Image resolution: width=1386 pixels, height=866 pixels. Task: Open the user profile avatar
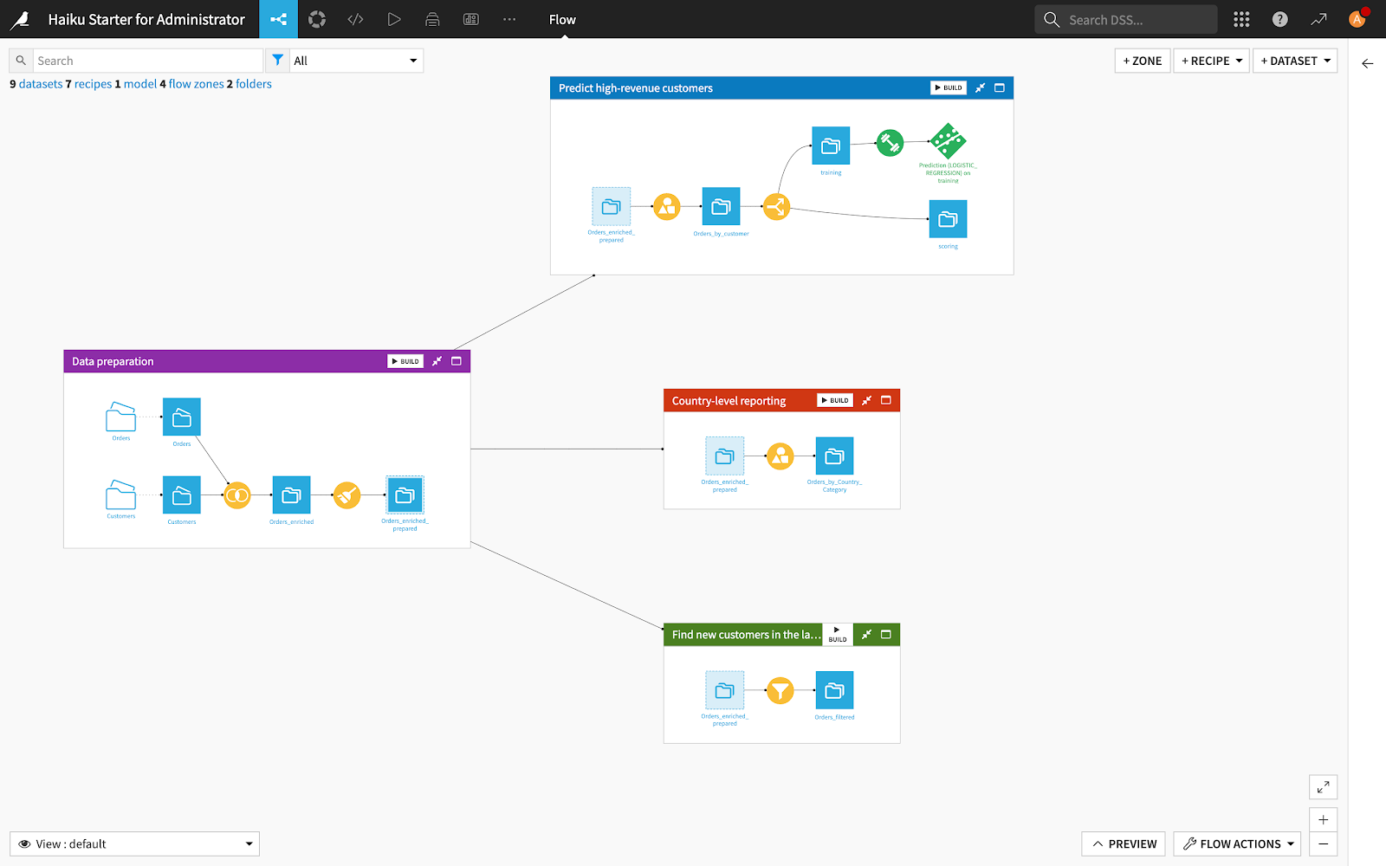click(x=1357, y=19)
